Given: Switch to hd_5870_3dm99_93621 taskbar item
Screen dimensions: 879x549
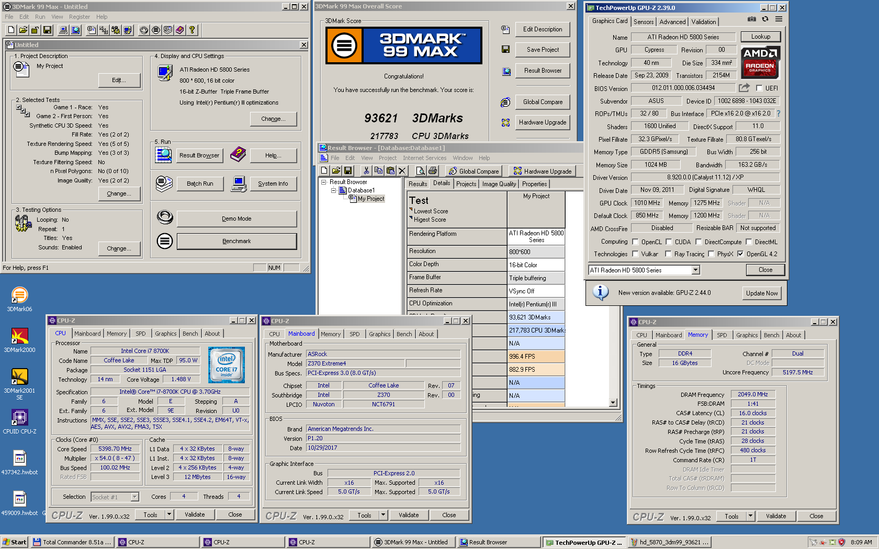Looking at the screenshot, I should 669,542.
